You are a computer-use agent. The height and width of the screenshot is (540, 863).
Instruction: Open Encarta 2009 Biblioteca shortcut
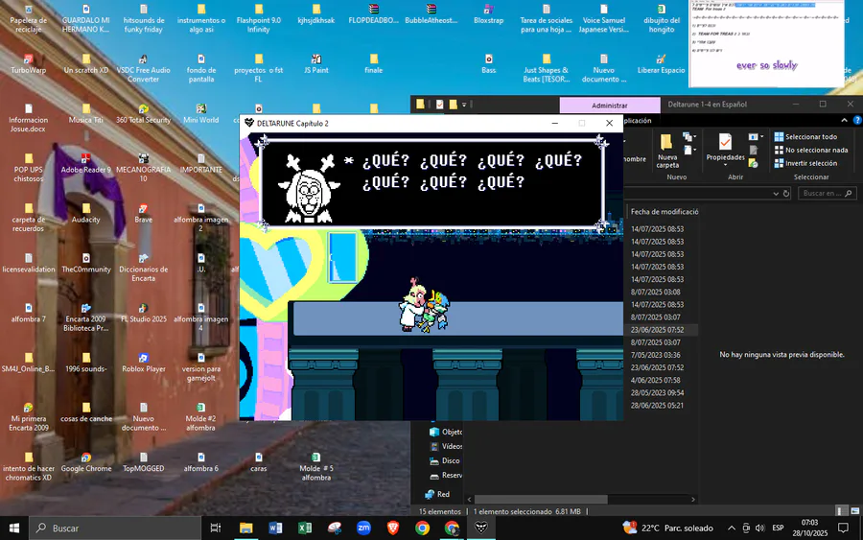[x=86, y=317]
